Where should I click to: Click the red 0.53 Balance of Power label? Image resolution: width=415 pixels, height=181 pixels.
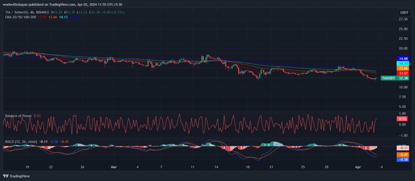(x=403, y=119)
